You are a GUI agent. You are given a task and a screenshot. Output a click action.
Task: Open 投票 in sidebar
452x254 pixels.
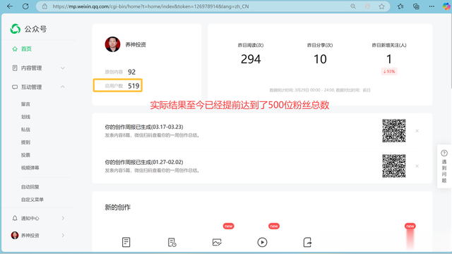(x=25, y=155)
